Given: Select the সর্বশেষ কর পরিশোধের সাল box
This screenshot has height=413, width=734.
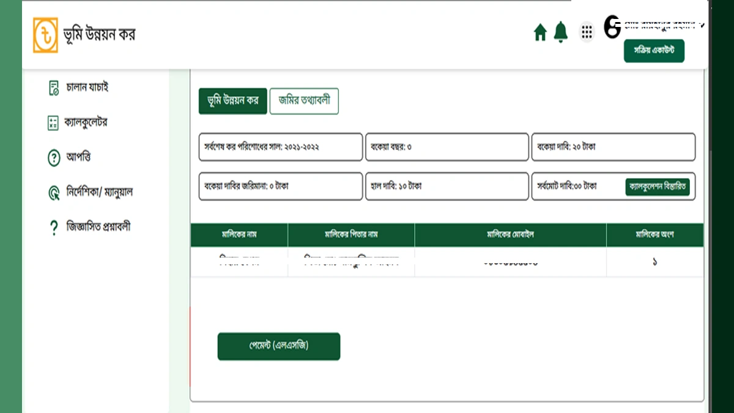Looking at the screenshot, I should tap(281, 147).
